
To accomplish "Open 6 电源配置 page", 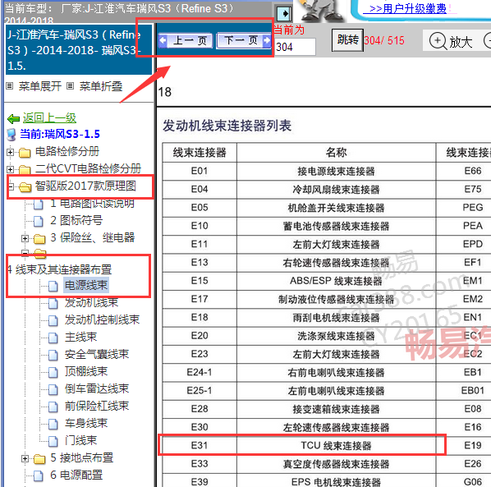I will click(76, 476).
